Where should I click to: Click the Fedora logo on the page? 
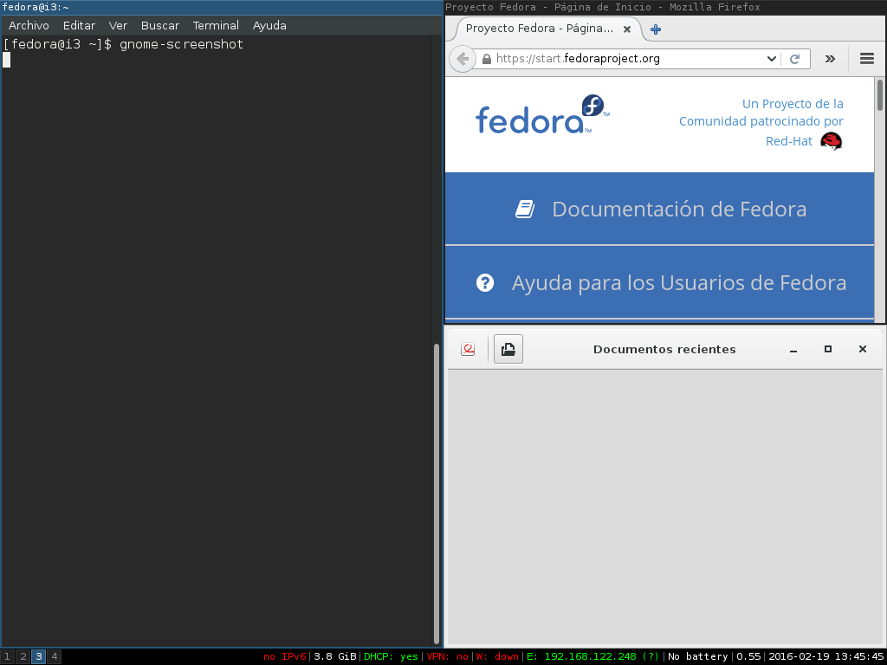tap(542, 115)
